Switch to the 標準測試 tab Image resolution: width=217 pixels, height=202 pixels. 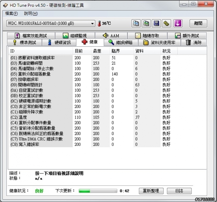pos(24,42)
